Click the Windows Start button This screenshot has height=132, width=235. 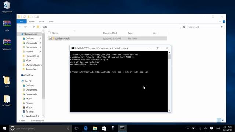coord(4,128)
